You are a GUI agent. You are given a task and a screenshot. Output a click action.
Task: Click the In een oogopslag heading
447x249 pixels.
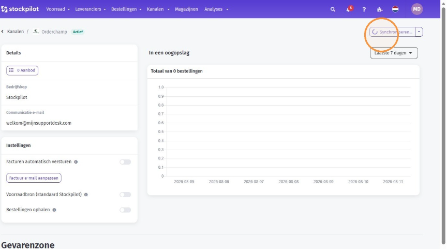169,53
